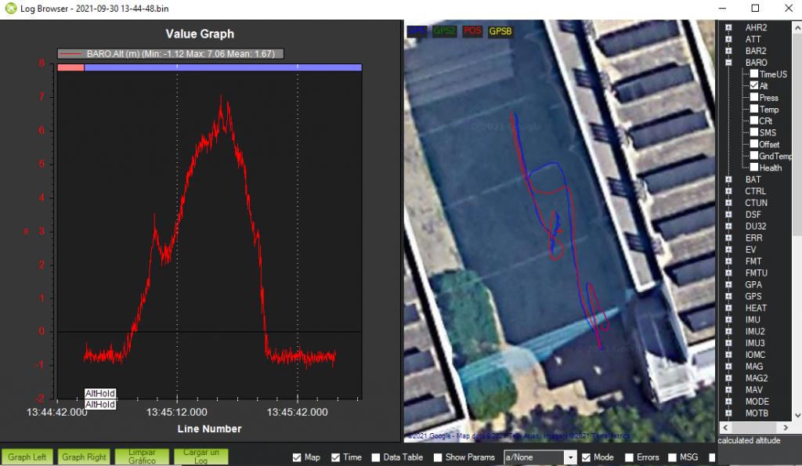Select the GPS2 map legend label
Screen dimensions: 802x466
(445, 31)
